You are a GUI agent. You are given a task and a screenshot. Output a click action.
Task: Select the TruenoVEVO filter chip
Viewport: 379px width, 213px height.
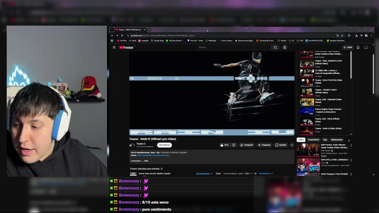[313, 140]
